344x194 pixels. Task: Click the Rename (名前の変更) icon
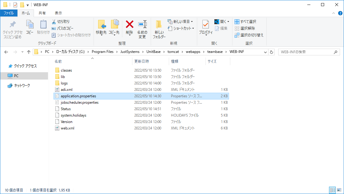pyautogui.click(x=142, y=24)
